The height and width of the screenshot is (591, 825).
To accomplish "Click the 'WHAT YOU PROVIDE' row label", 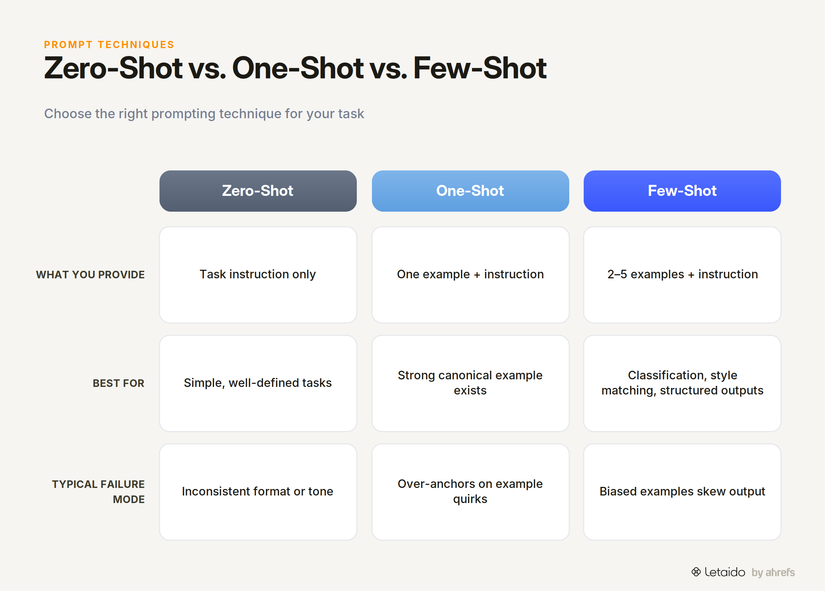I will pyautogui.click(x=90, y=275).
